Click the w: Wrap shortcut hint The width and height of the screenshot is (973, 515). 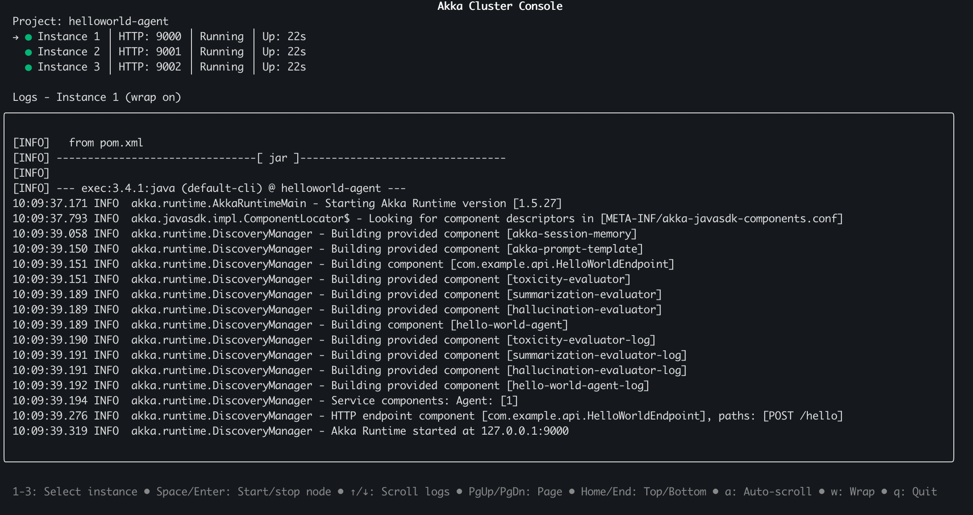[x=852, y=492]
